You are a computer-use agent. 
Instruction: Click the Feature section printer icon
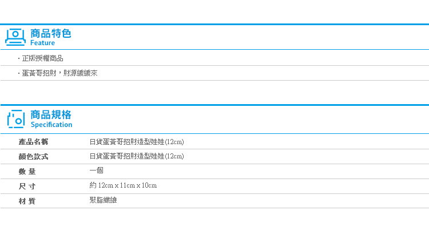coord(15,37)
